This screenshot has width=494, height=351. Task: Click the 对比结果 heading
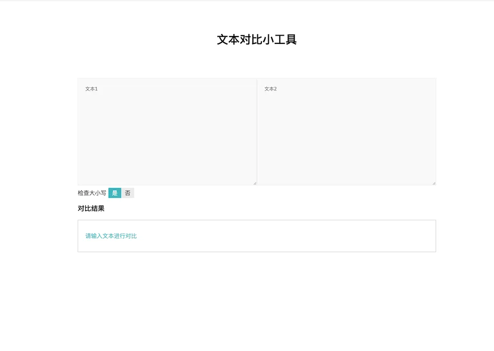click(91, 208)
